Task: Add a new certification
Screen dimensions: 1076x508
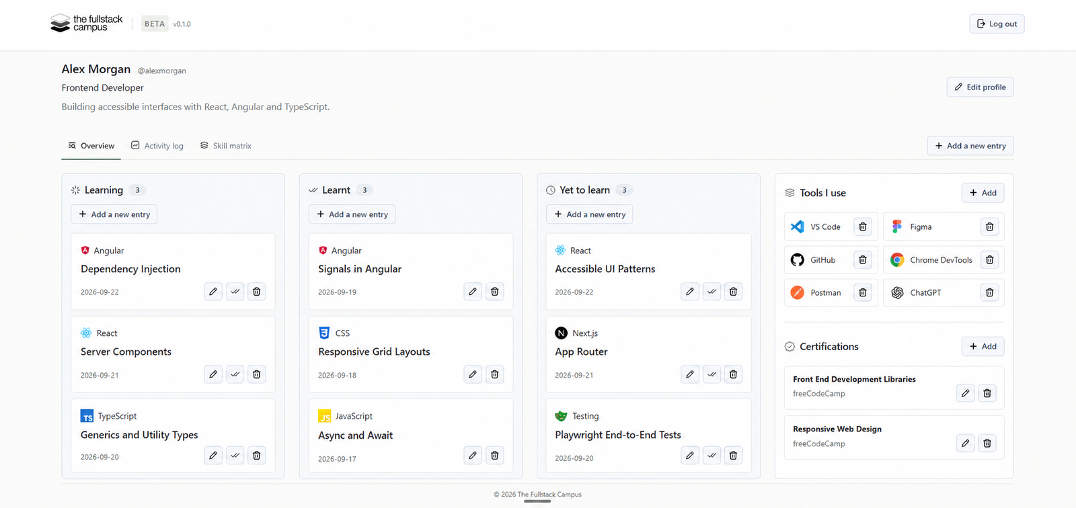Action: 983,346
